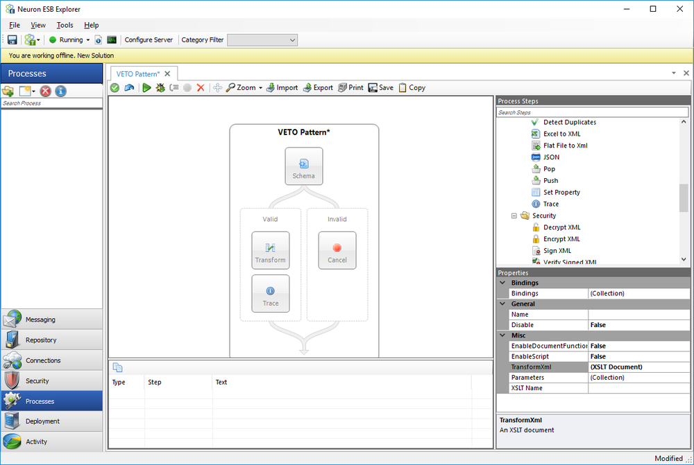Open the Messaging navigation section
Viewport: 694px width, 465px height.
click(52, 319)
